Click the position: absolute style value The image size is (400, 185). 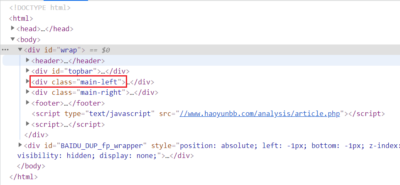click(x=219, y=146)
